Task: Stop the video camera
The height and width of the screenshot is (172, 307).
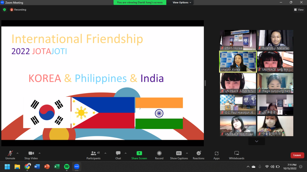Action: pyautogui.click(x=31, y=155)
